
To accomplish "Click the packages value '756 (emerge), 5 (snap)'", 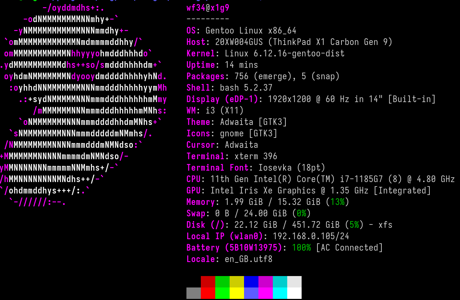I will click(287, 76).
